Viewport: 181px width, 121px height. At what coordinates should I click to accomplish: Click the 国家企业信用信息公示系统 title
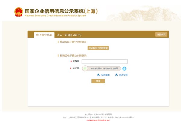(x=61, y=11)
